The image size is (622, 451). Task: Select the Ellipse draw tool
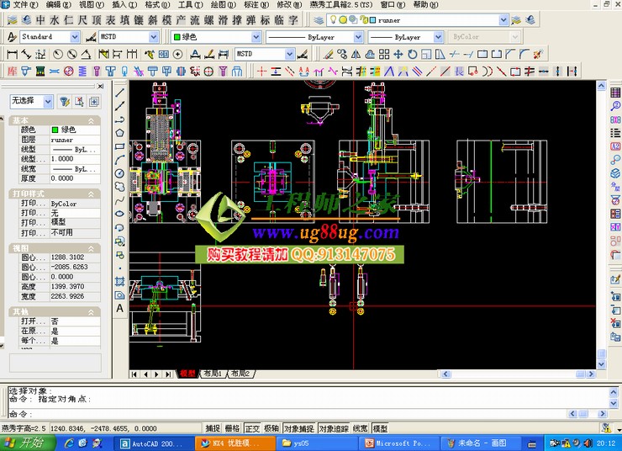pos(120,213)
